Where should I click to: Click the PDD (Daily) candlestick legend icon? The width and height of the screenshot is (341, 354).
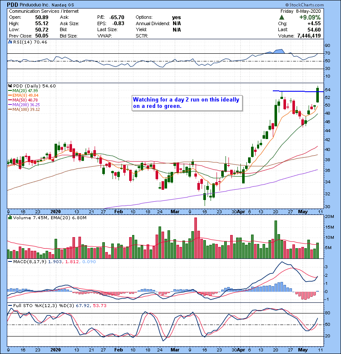10,86
